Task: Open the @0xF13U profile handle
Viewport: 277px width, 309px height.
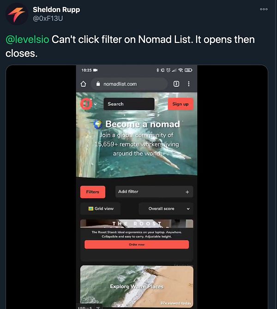Action: pos(48,18)
